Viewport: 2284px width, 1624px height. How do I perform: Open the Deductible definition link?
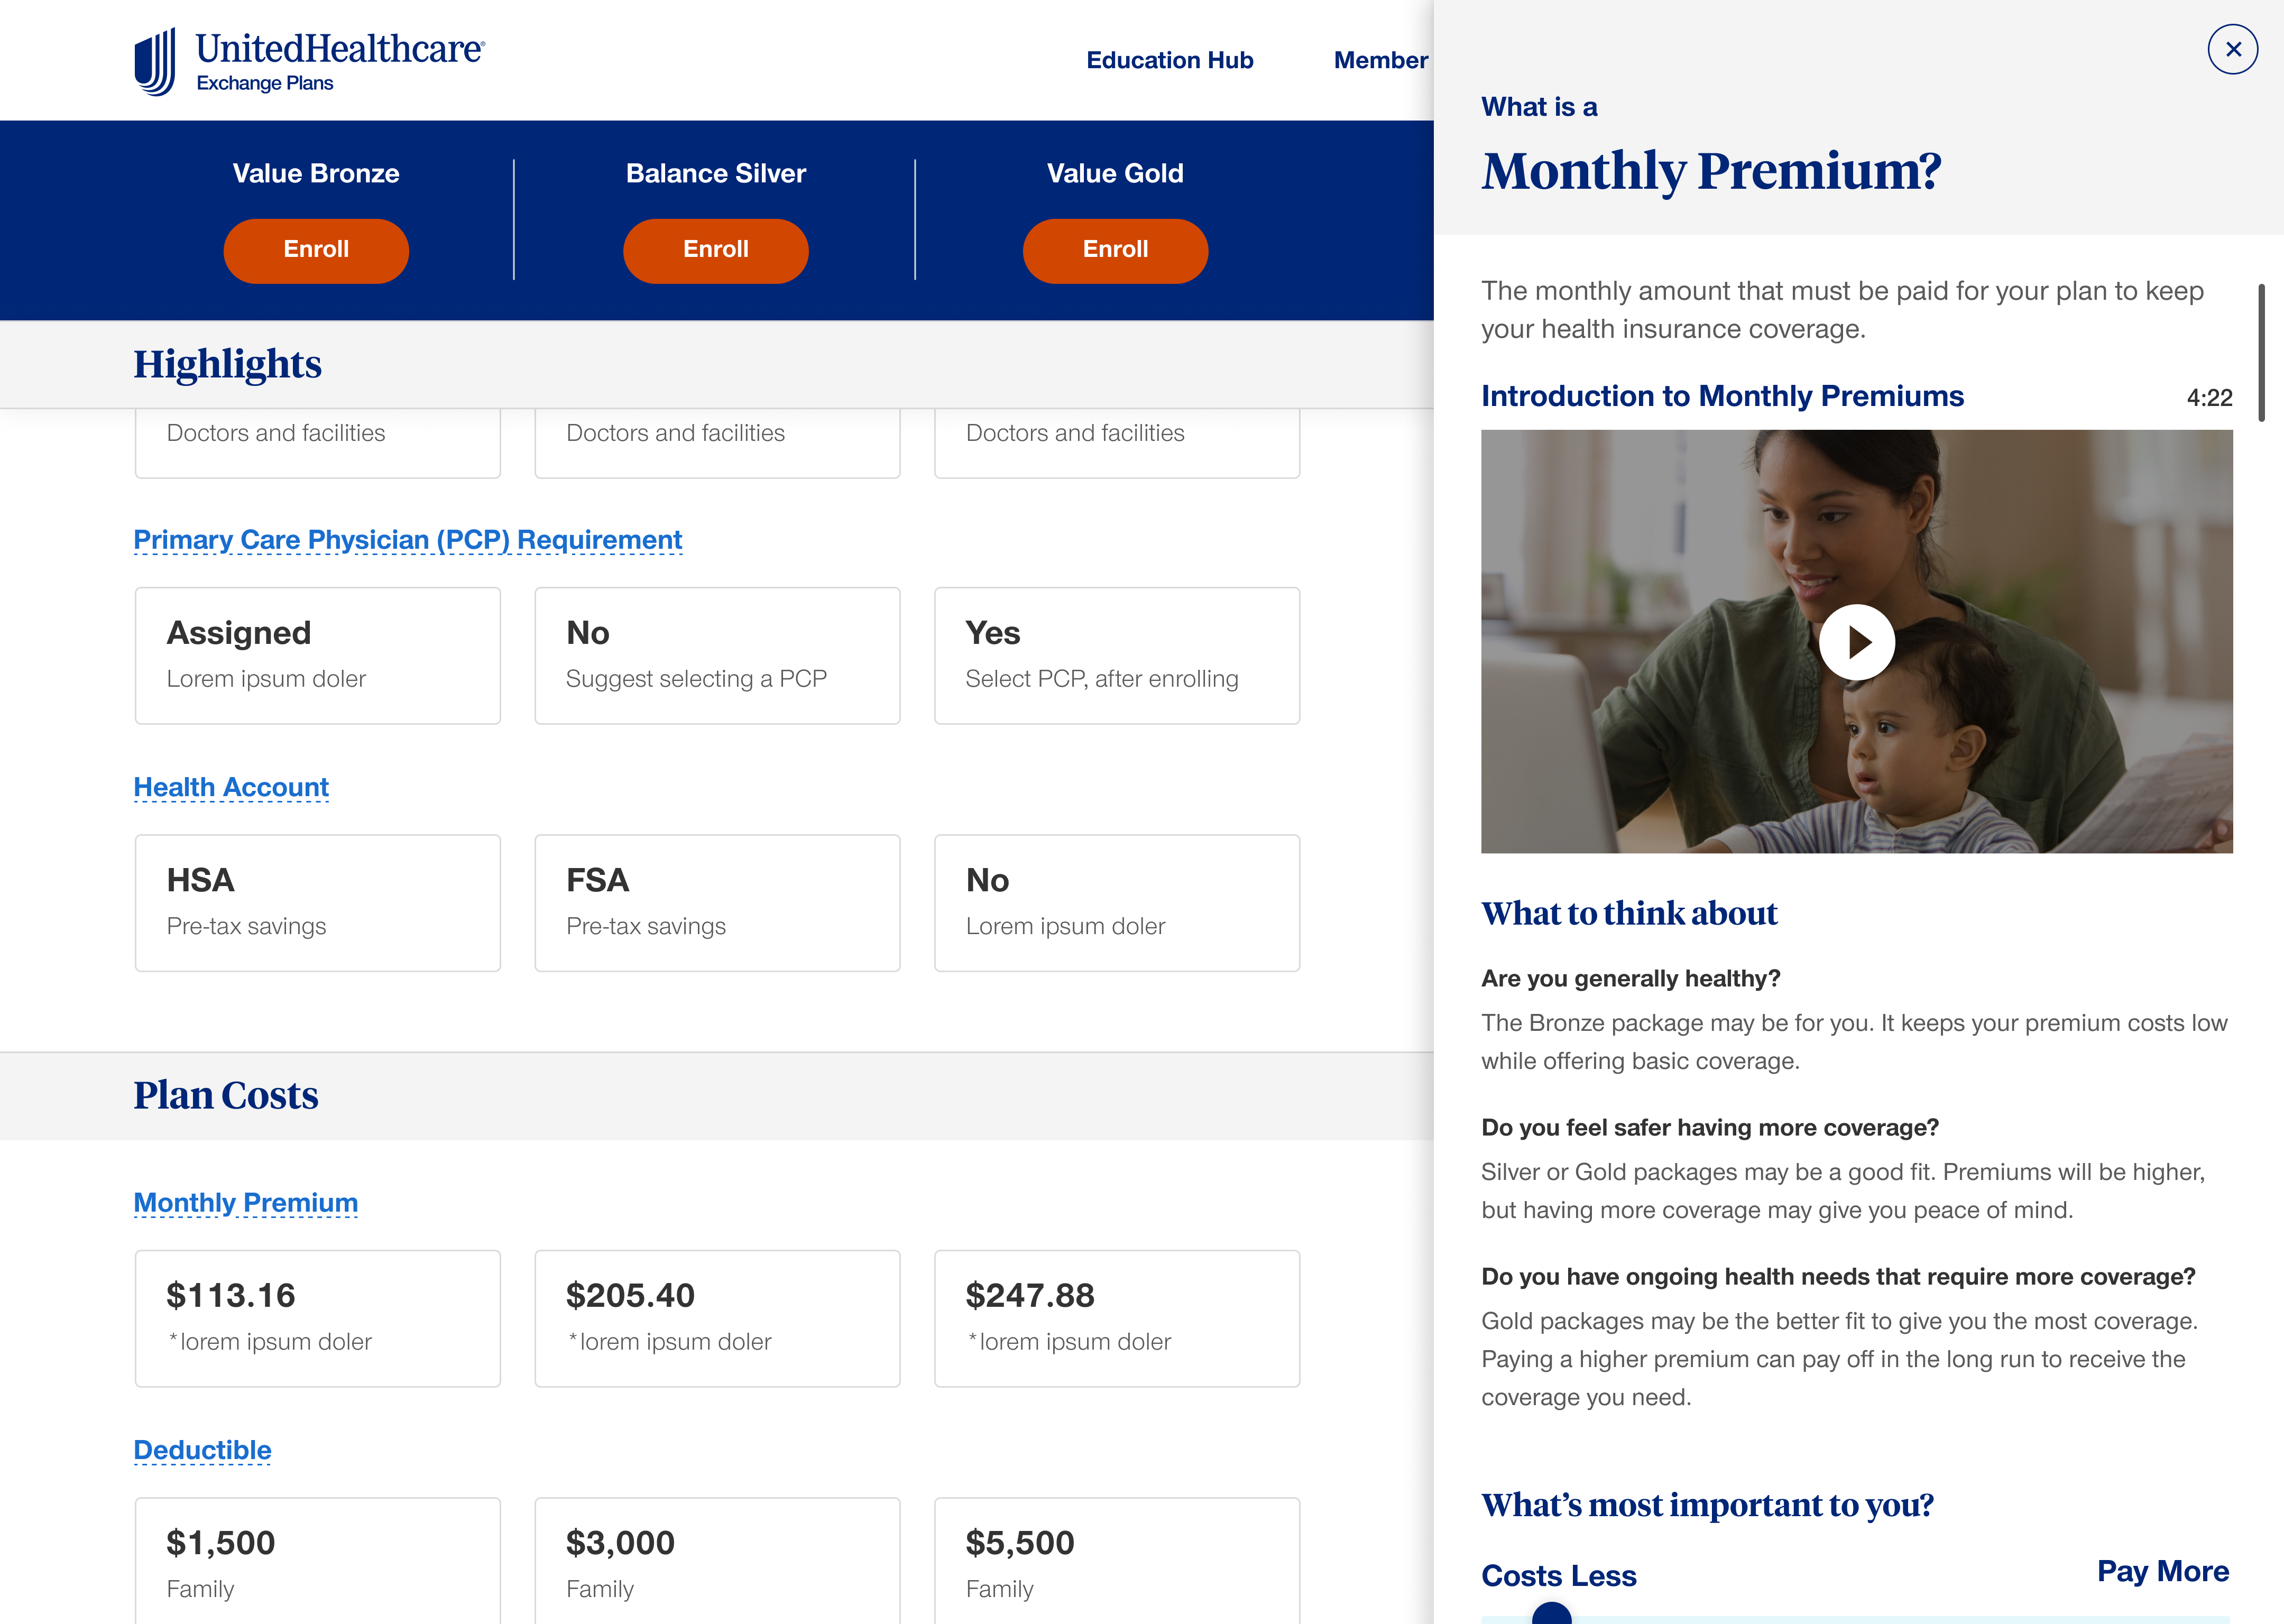click(203, 1449)
